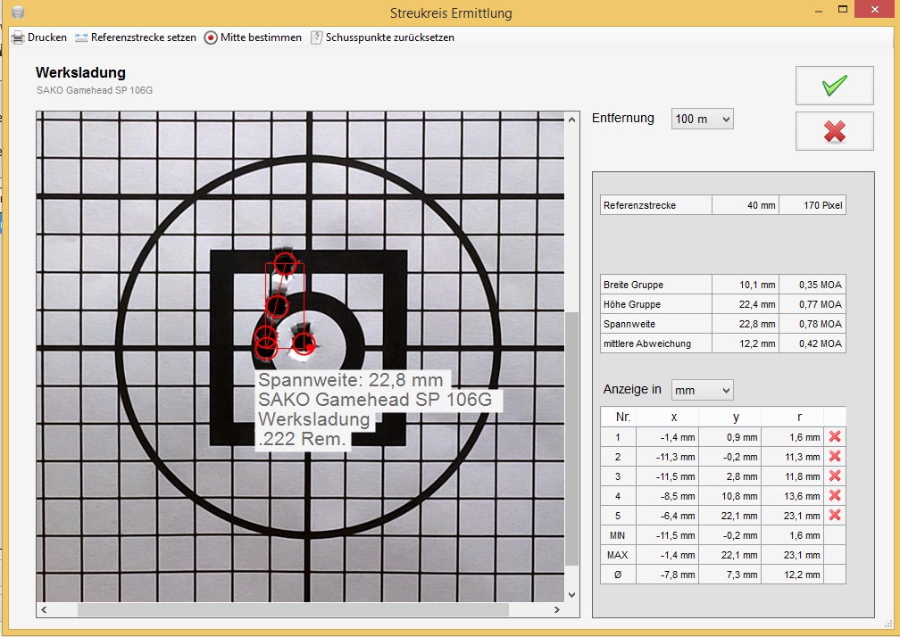This screenshot has width=900, height=637.
Task: Activate Mitte bestimmen in the toolbar
Action: click(x=261, y=37)
